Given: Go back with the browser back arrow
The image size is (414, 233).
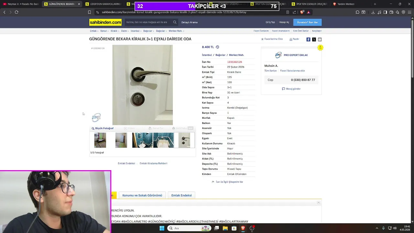Looking at the screenshot, I should [x=5, y=12].
